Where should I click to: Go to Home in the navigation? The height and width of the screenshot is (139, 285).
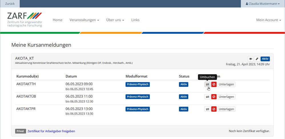pos(57,20)
